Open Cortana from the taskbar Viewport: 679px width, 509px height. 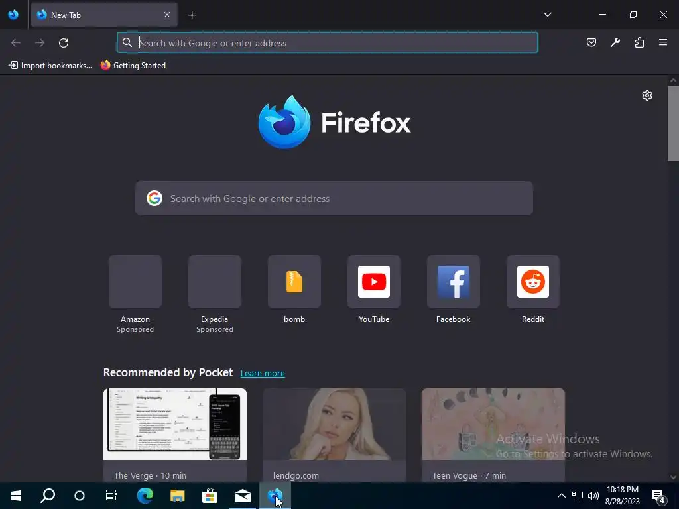(80, 496)
